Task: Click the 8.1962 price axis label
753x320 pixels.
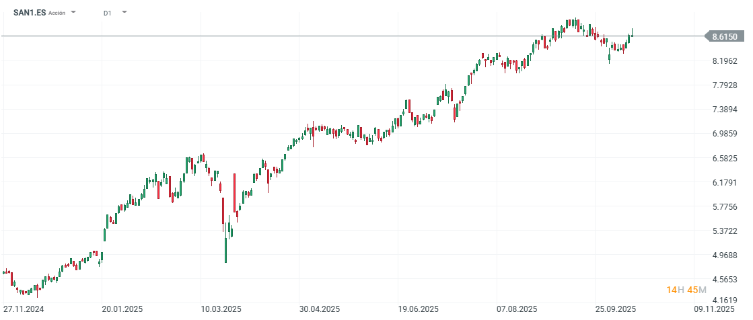Action: (725, 61)
